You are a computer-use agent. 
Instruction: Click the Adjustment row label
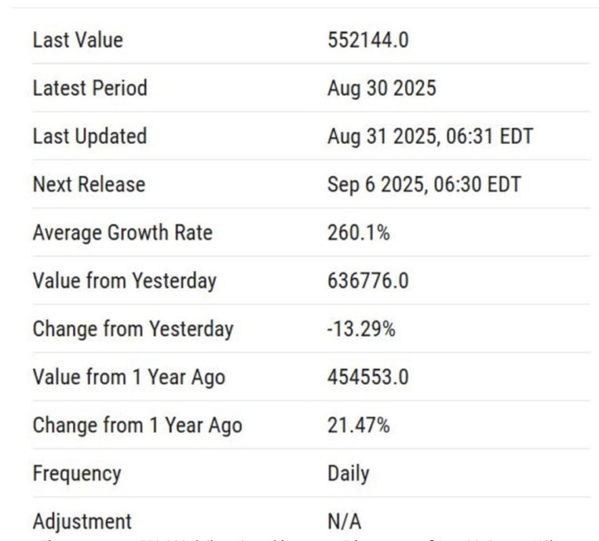82,521
